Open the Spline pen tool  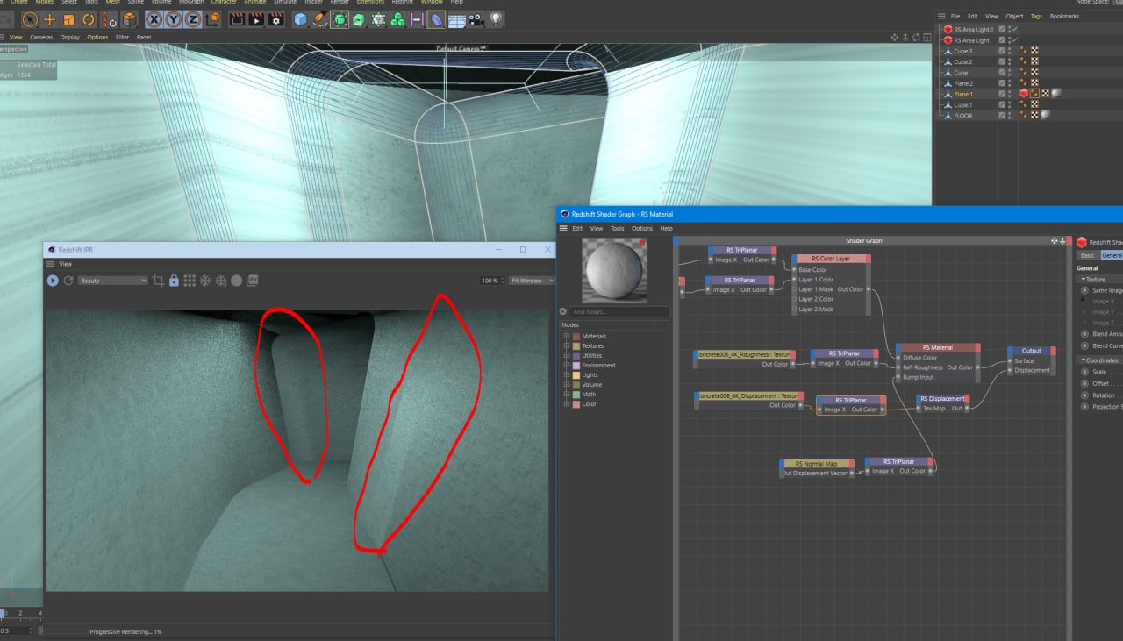[320, 19]
